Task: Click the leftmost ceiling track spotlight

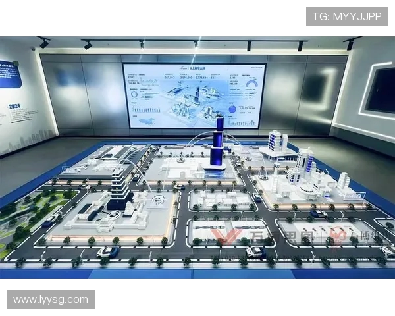Action: 43,43
